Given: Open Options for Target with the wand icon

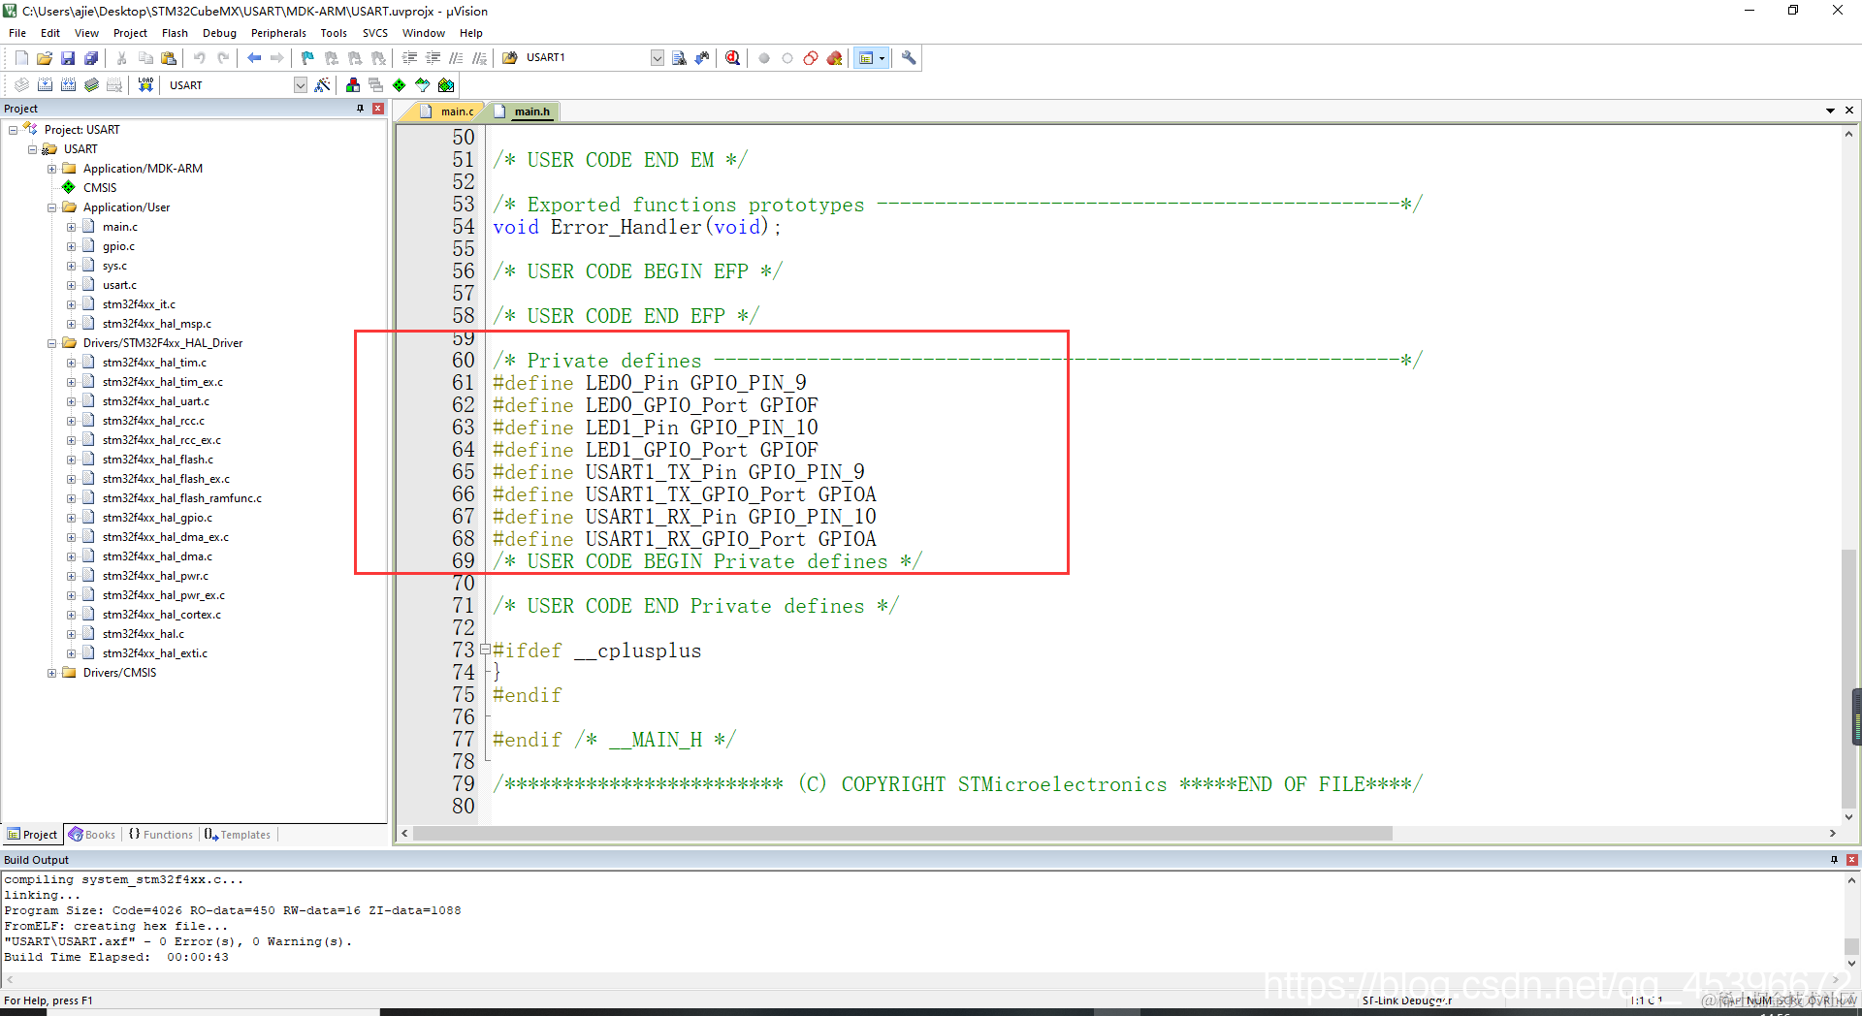Looking at the screenshot, I should pos(323,85).
